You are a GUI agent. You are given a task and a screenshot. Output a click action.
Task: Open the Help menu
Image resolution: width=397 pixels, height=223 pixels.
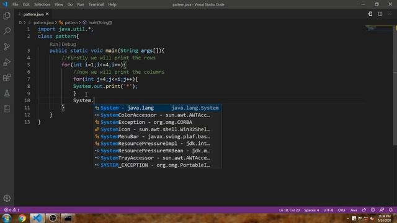click(112, 4)
